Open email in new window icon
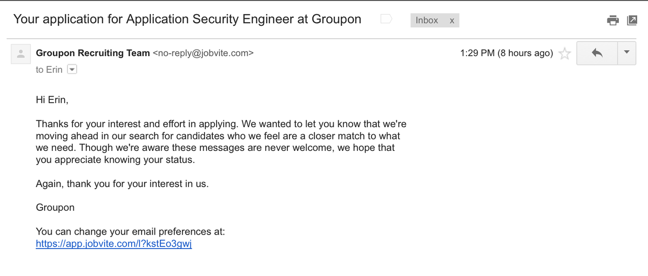 click(x=632, y=20)
